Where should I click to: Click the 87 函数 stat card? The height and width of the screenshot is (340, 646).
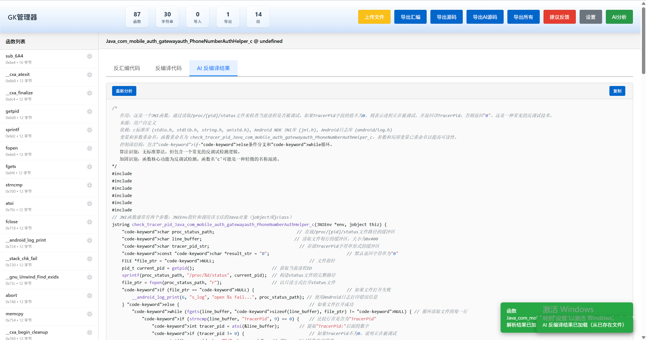coord(137,17)
